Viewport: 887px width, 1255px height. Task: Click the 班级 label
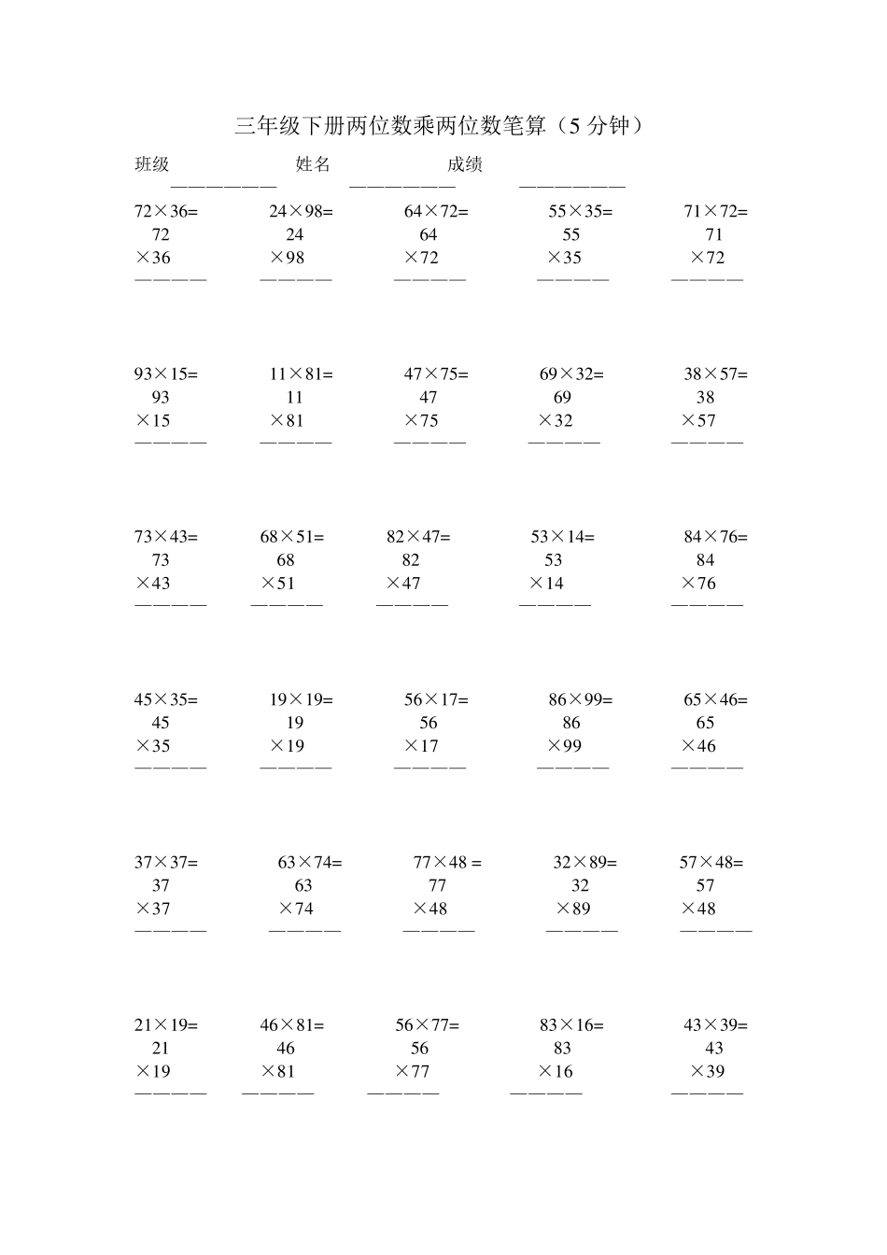[152, 165]
